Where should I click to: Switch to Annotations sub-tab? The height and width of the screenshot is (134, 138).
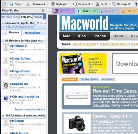[x=32, y=32]
